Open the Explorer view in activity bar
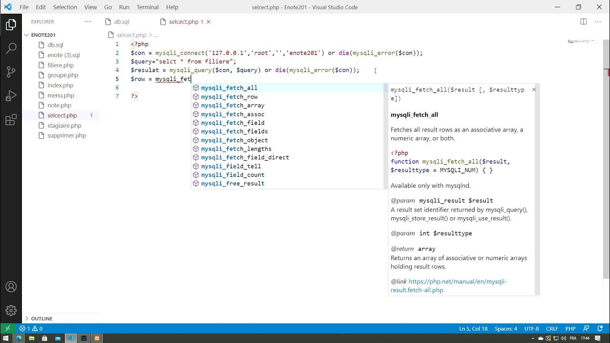 tap(11, 25)
